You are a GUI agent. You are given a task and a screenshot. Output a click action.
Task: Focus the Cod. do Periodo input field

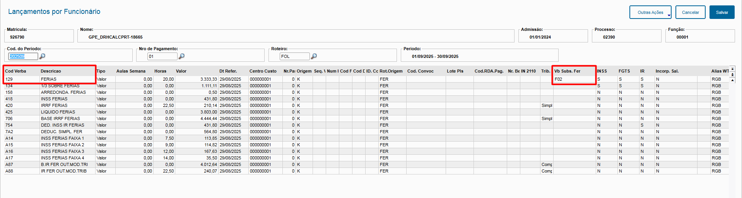[23, 56]
